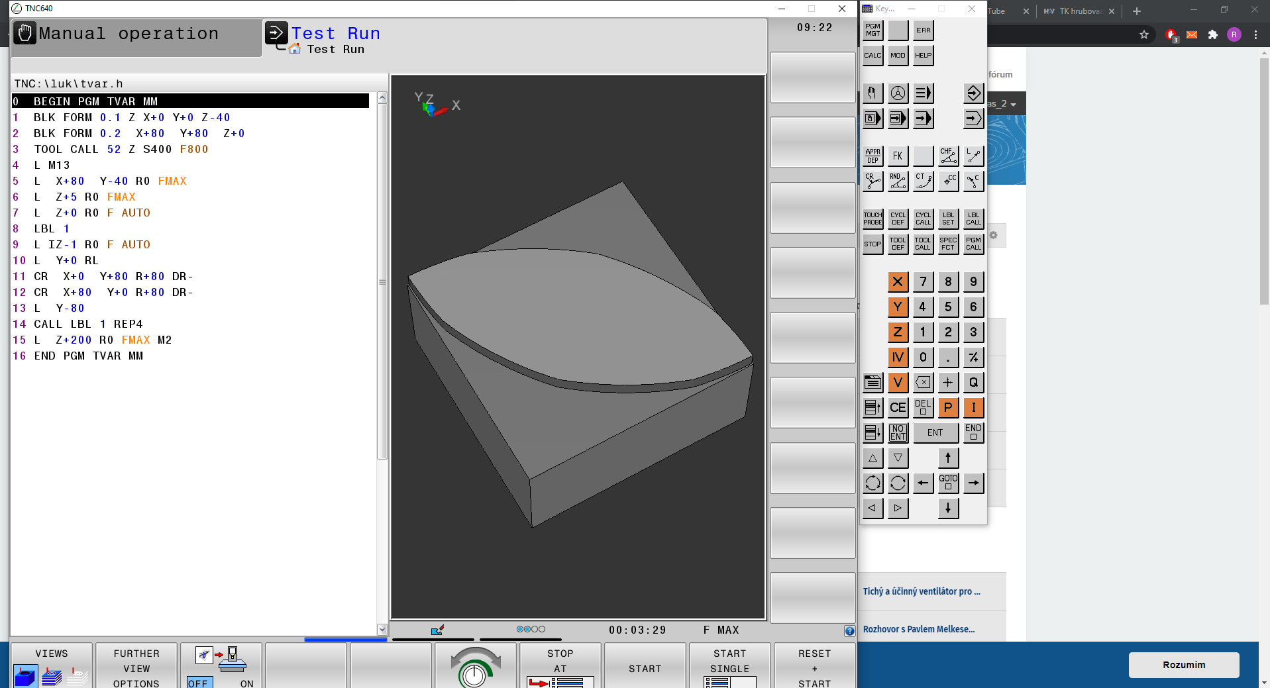Open FURTHER VIEW OPTIONS softkey
Screen dimensions: 1270x688
pyautogui.click(x=136, y=668)
